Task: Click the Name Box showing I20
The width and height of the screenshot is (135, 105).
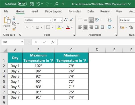Action: [13, 42]
